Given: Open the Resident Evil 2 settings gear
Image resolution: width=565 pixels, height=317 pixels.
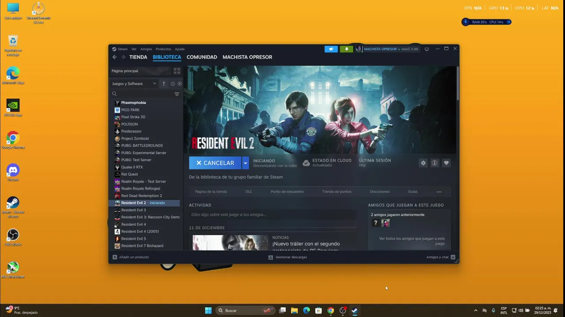Looking at the screenshot, I should [x=423, y=163].
